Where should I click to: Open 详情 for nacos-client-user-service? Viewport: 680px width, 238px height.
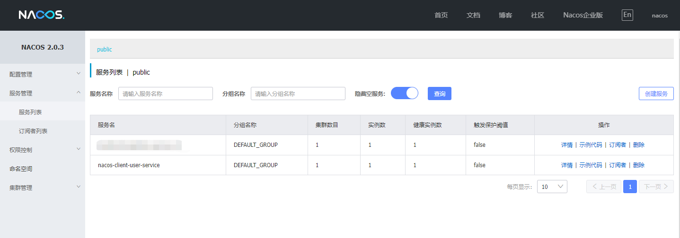pos(567,165)
